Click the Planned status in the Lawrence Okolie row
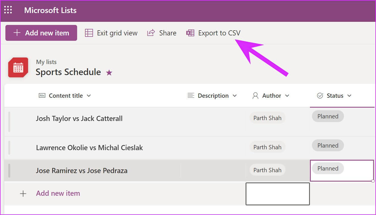The width and height of the screenshot is (376, 215). coord(328,146)
